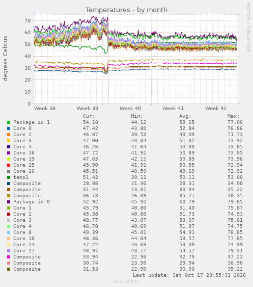Click the 'Week 38' axis label
The height and width of the screenshot is (287, 253).
45,109
